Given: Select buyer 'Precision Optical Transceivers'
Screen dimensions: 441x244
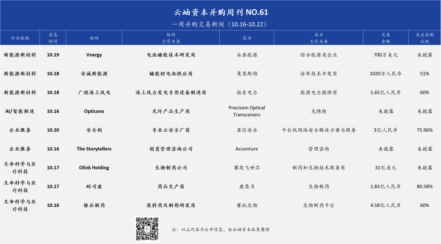Looking at the screenshot, I should pyautogui.click(x=247, y=111).
